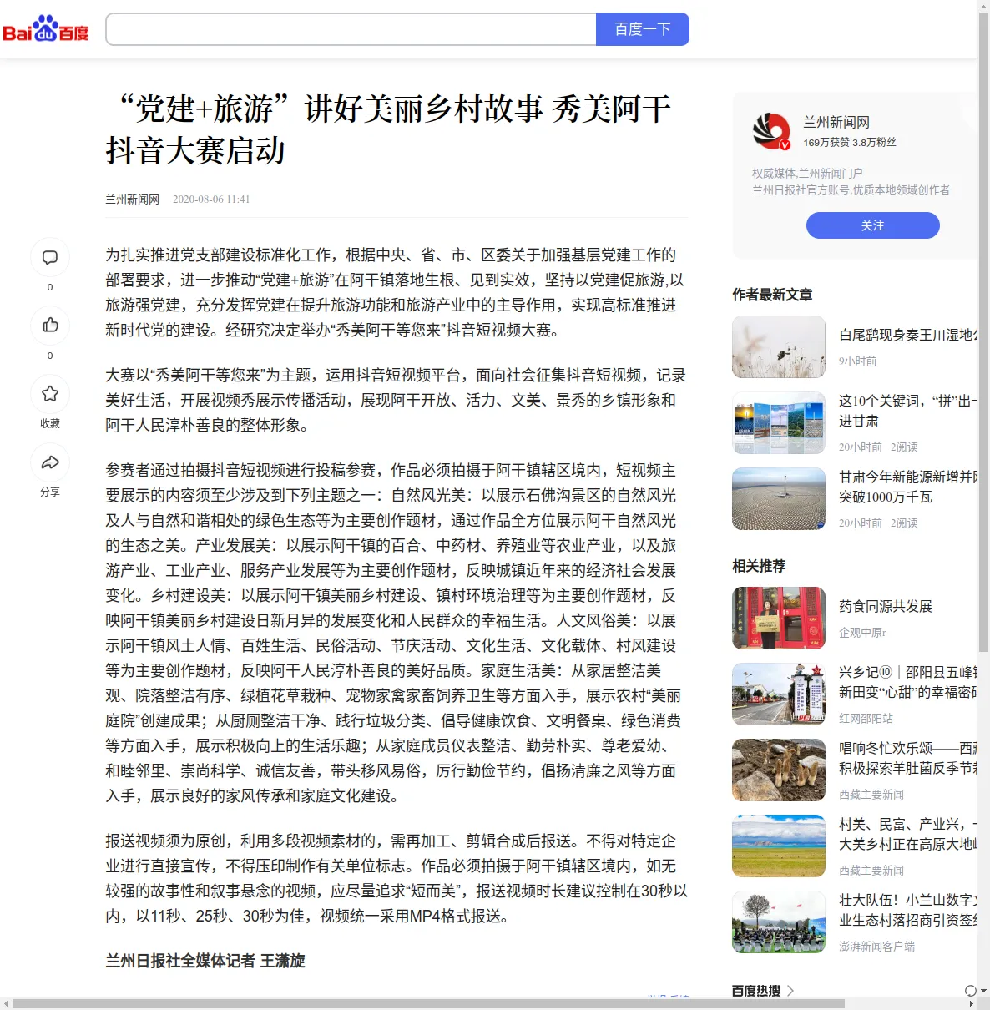Click mushroom thumbnail for 唱响冬忙欢乐颂

[779, 770]
